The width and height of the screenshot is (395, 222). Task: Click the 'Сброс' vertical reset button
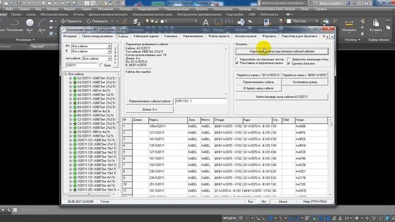(115, 55)
